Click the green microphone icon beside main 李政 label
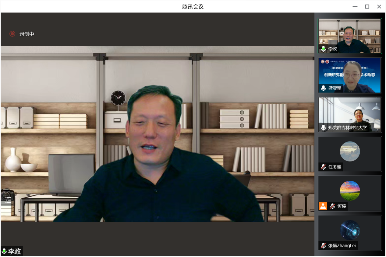Screen dimensions: 386x257 [x=4, y=251]
